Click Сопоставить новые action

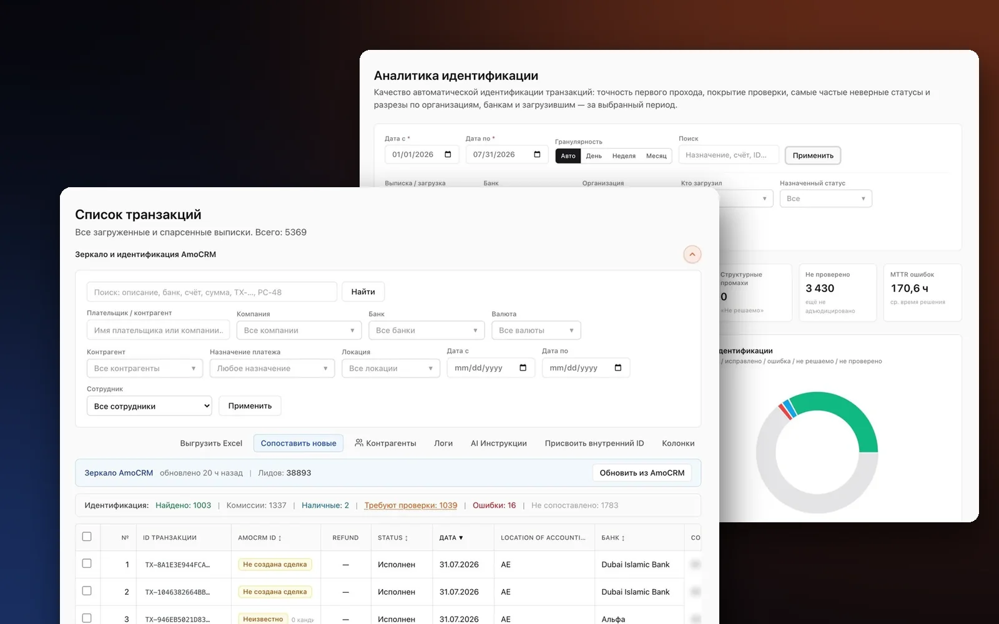298,443
